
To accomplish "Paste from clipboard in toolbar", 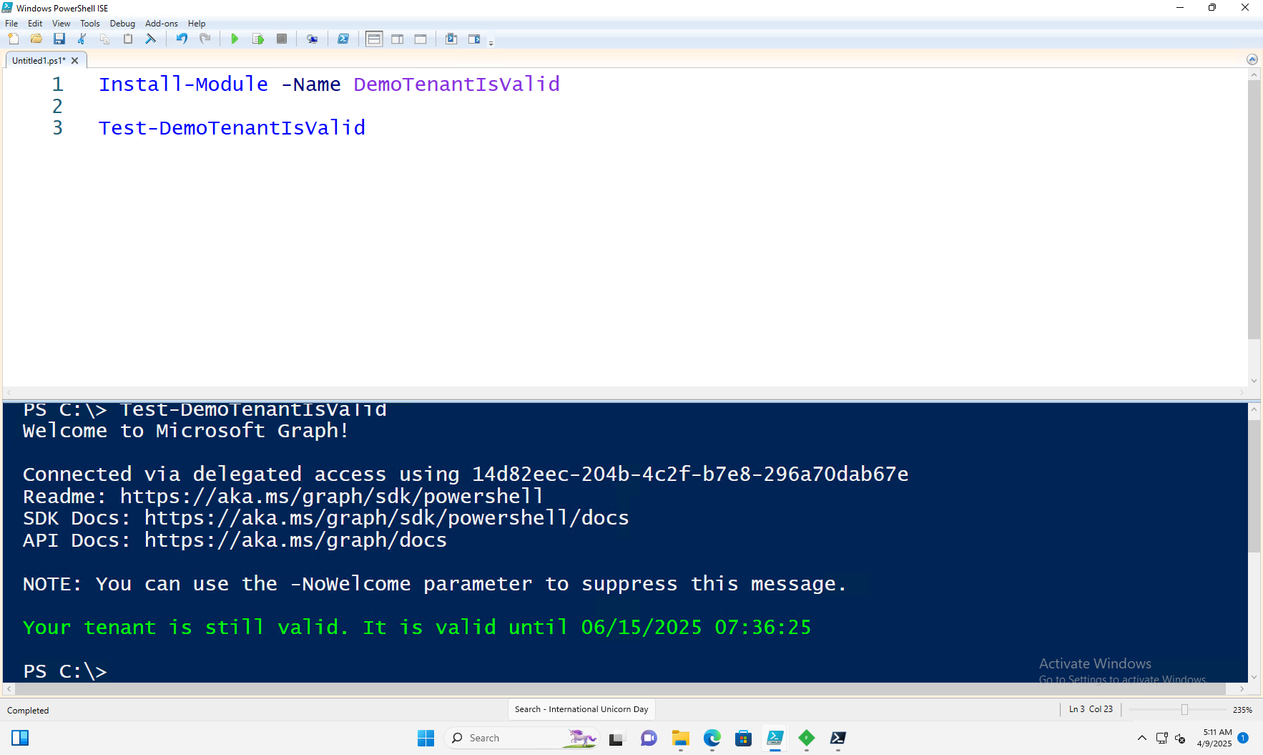I will click(128, 39).
